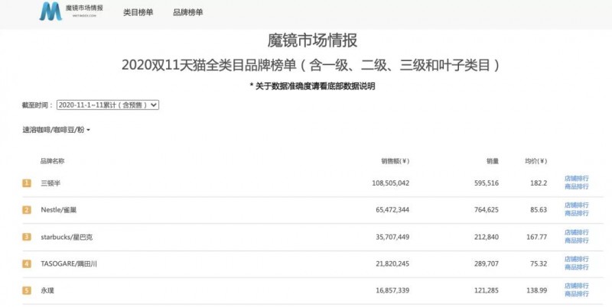This screenshot has width=612, height=307.
Task: Click the 销量 column header
Action: click(492, 161)
